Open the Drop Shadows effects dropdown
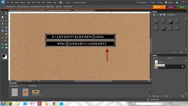188x106 pixels. (x=174, y=15)
